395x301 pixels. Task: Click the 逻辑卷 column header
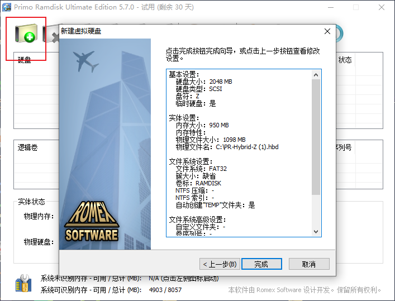tap(27, 147)
